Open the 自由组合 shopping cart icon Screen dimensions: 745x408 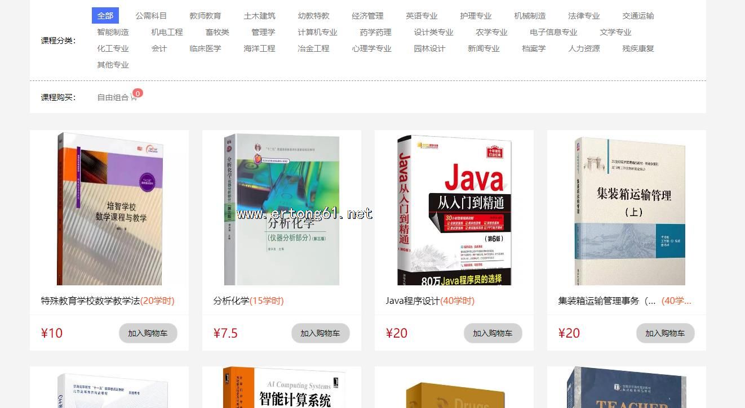(134, 97)
